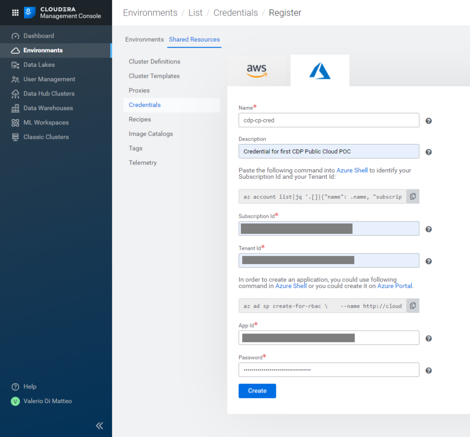Open help tooltip for Description field
The image size is (470, 437).
pos(429,152)
